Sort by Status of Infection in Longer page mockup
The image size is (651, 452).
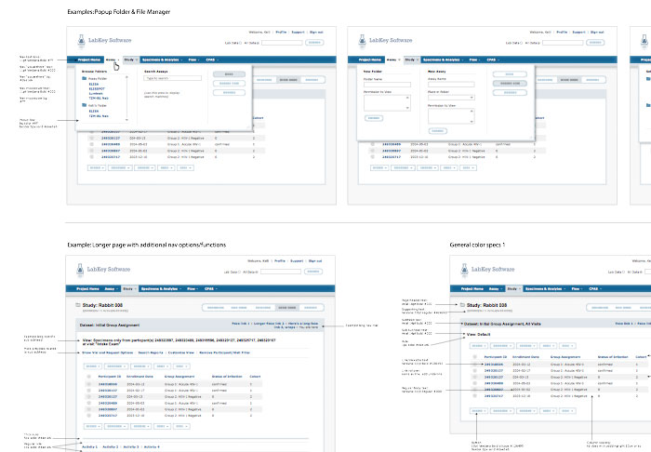point(227,377)
